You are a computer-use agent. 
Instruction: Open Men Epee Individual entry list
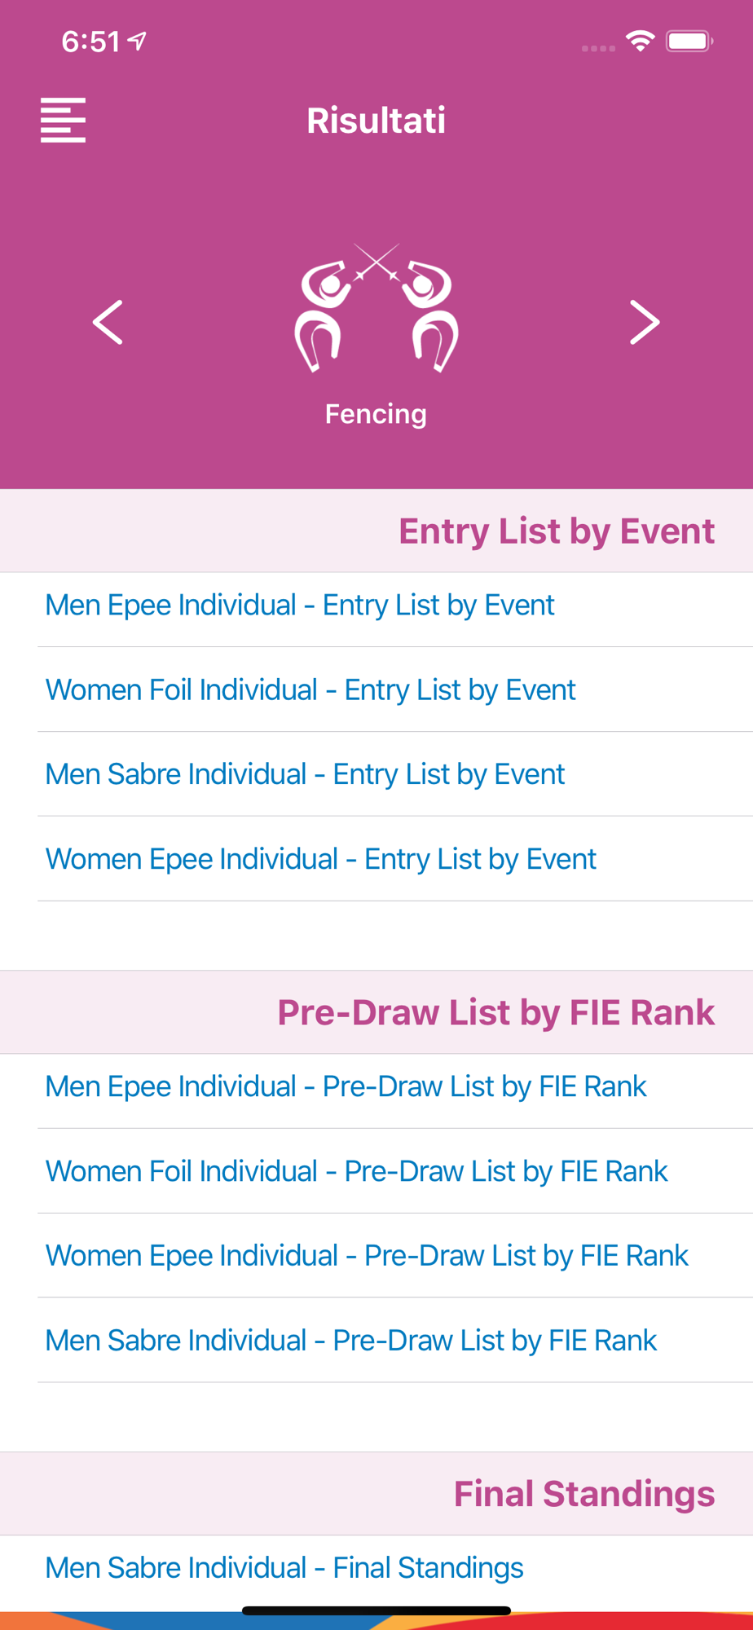point(300,606)
